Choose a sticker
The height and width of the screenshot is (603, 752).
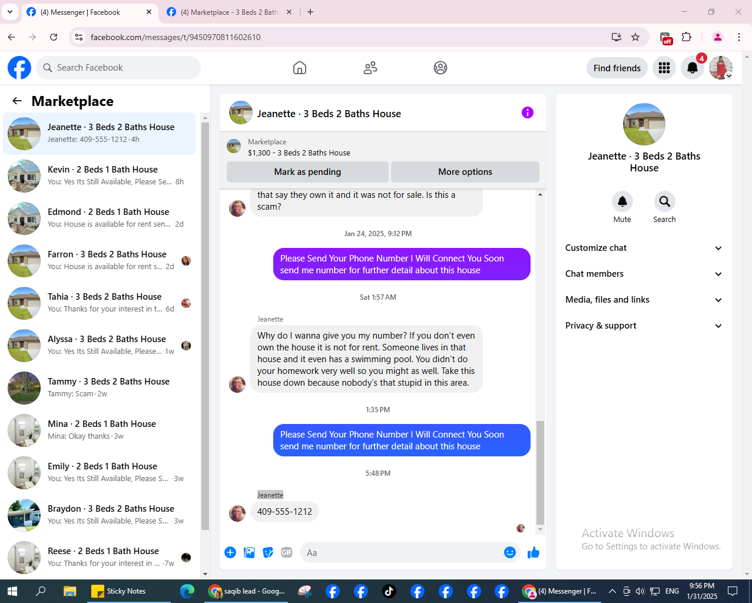pyautogui.click(x=268, y=552)
